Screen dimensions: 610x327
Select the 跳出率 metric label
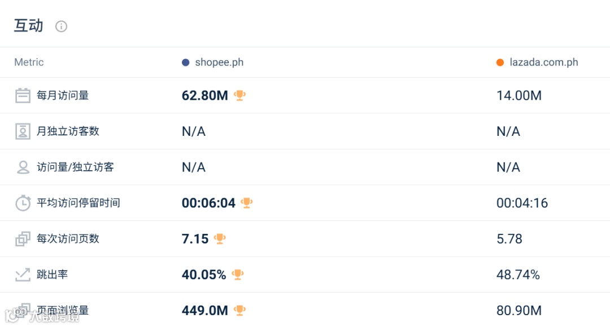(53, 275)
